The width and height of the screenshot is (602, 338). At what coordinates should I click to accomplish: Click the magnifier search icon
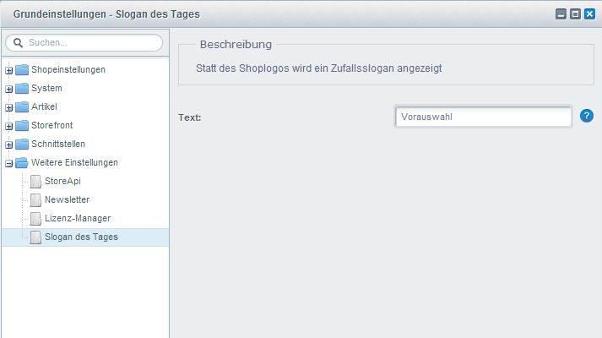pyautogui.click(x=18, y=42)
